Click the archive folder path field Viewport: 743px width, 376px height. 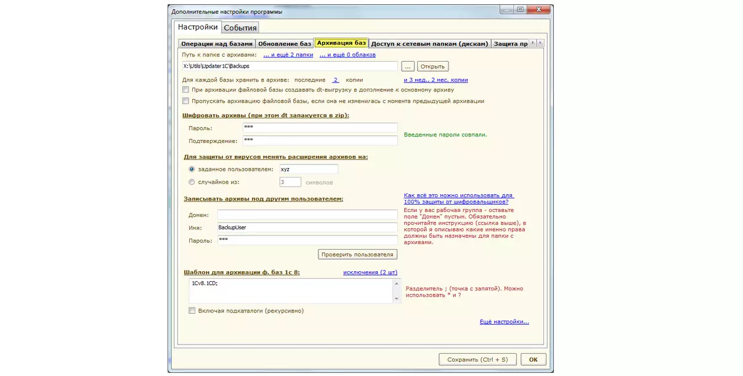point(290,66)
